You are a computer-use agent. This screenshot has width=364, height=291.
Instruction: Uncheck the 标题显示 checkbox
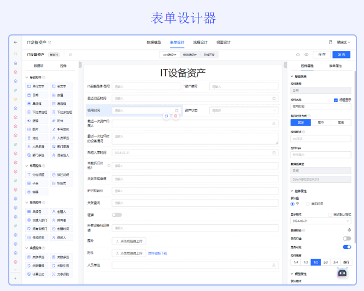[336, 100]
